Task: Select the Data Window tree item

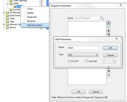Action: point(15,16)
